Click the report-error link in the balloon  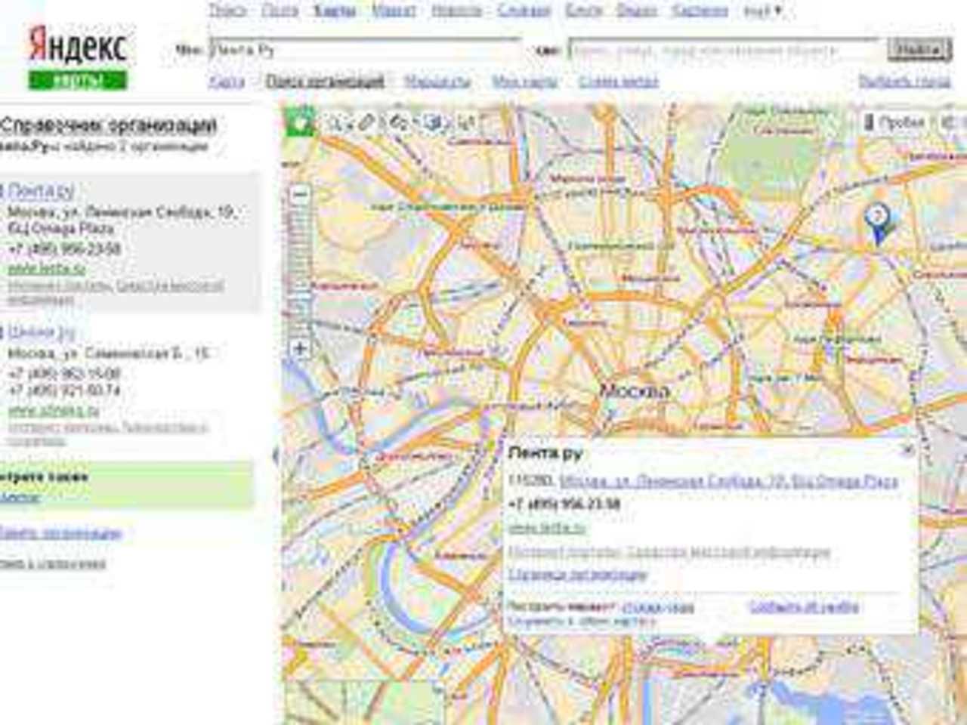click(804, 606)
